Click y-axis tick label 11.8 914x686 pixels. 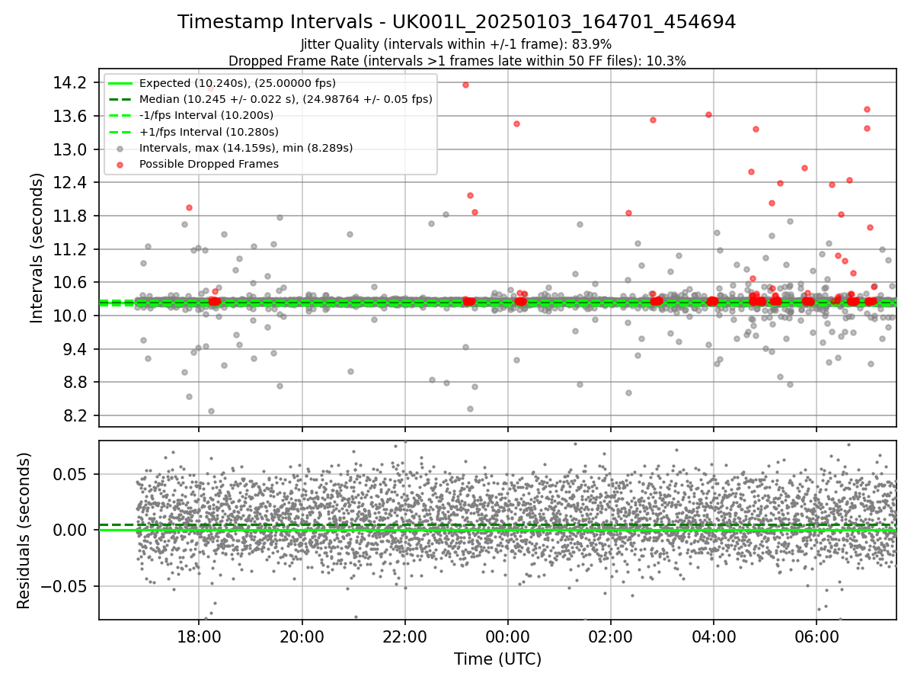pyautogui.click(x=70, y=216)
